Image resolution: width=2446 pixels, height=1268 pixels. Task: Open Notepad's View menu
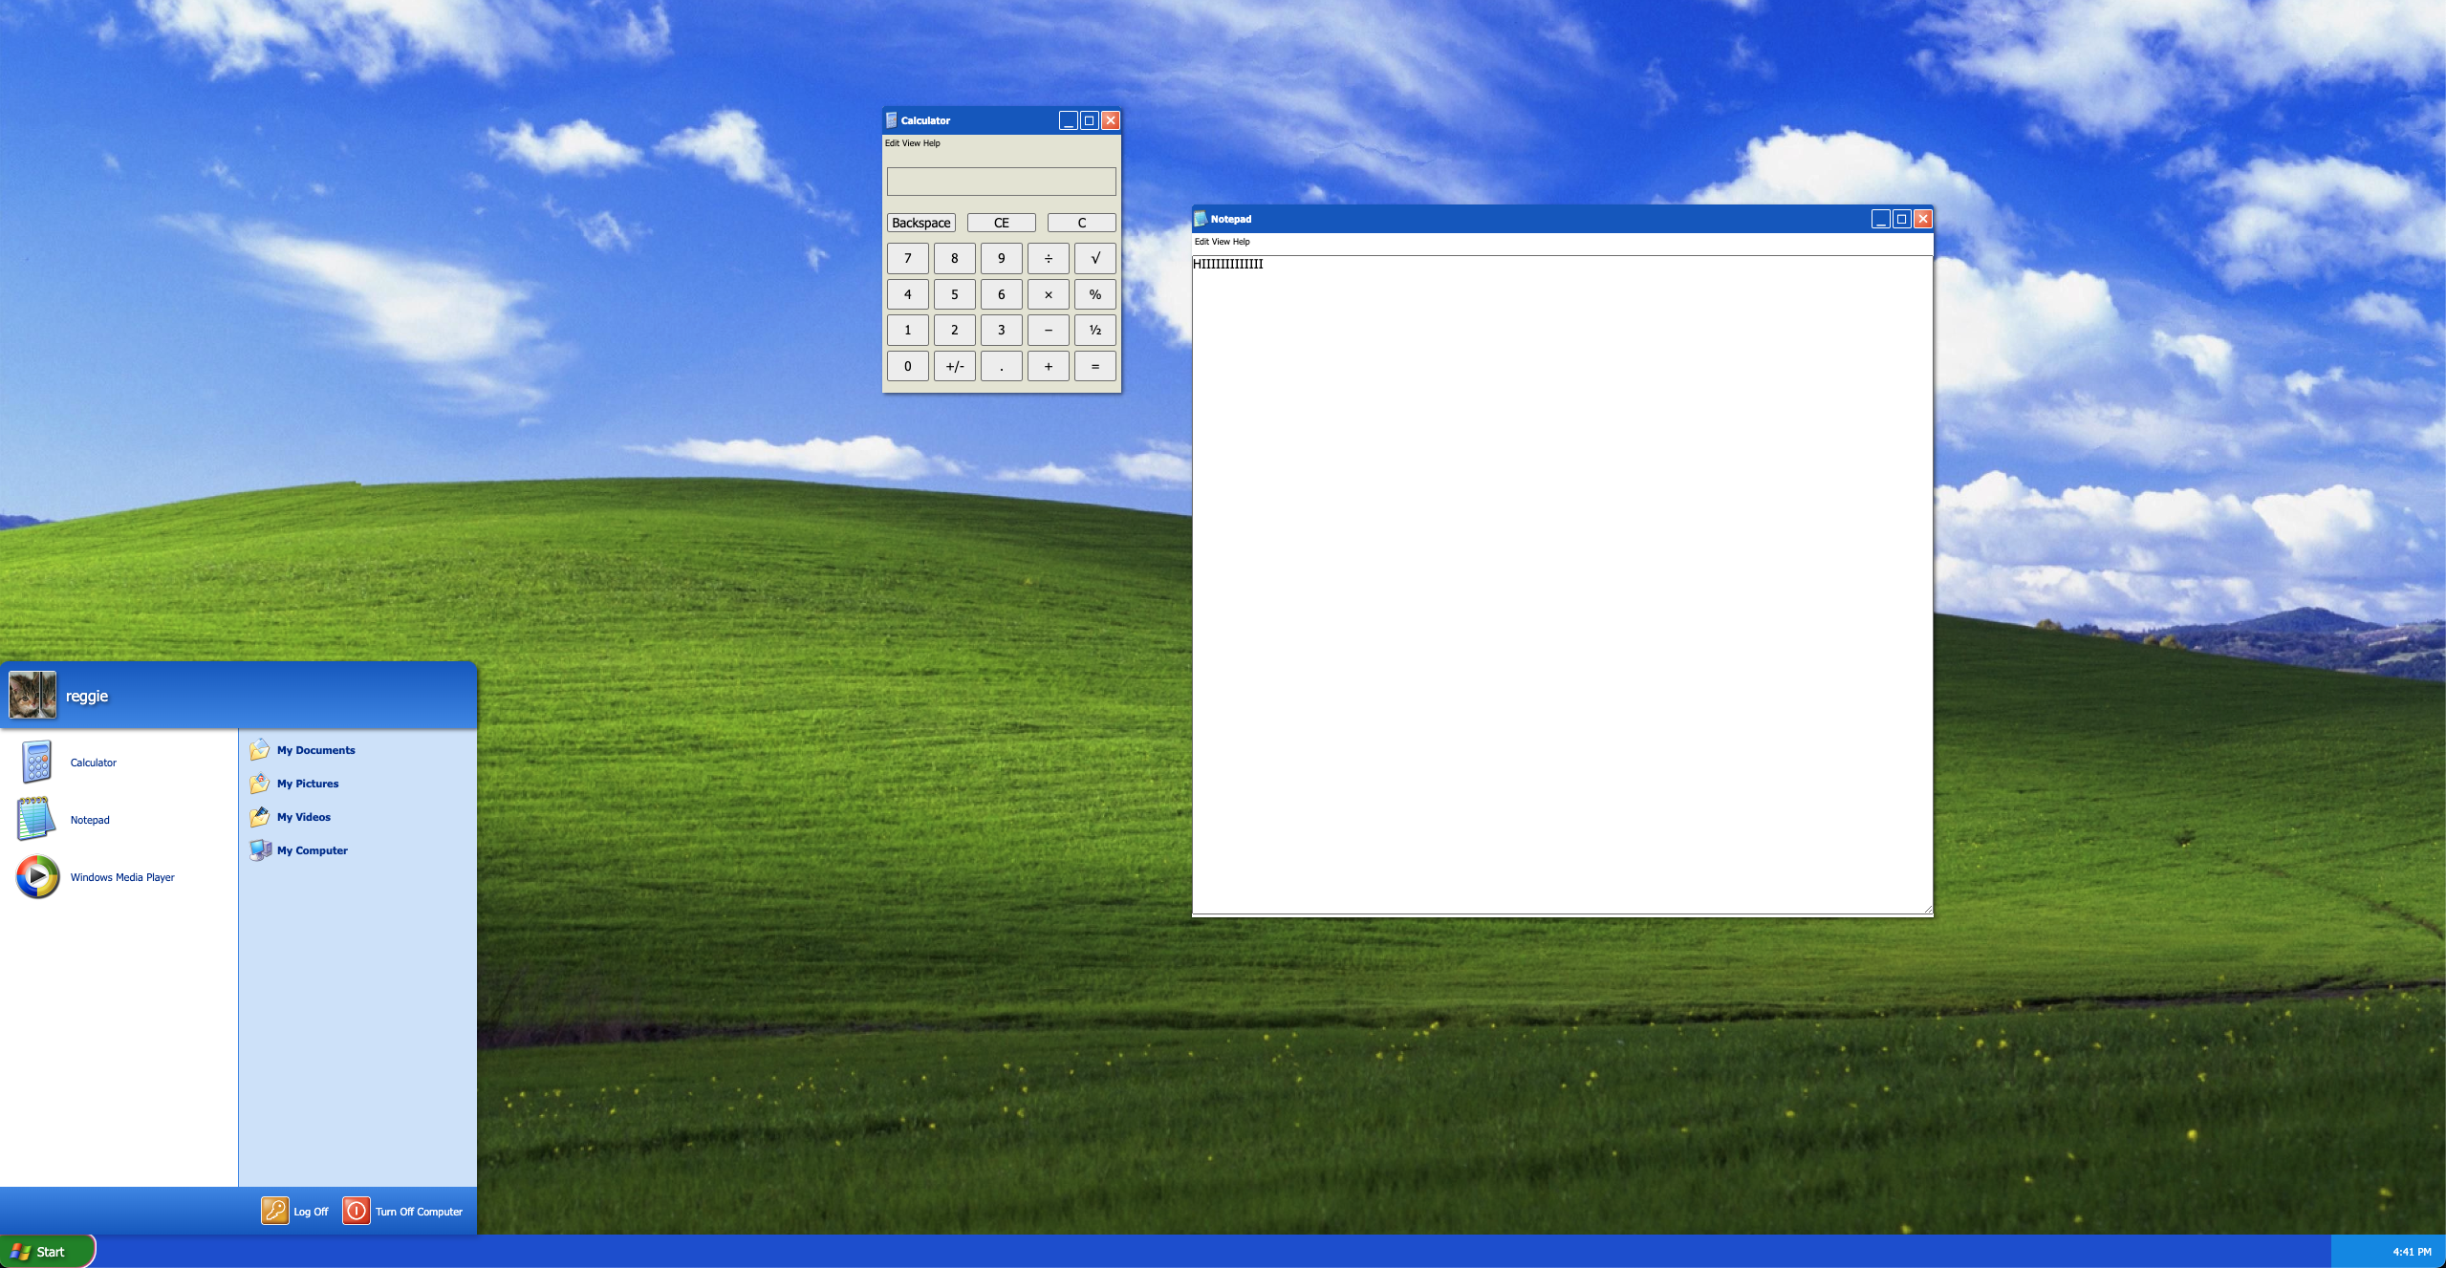point(1221,242)
